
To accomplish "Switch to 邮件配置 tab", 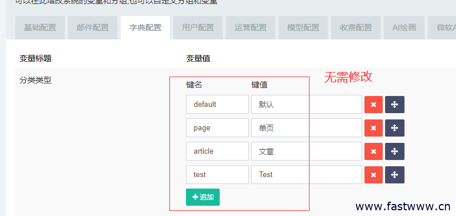I will point(93,27).
